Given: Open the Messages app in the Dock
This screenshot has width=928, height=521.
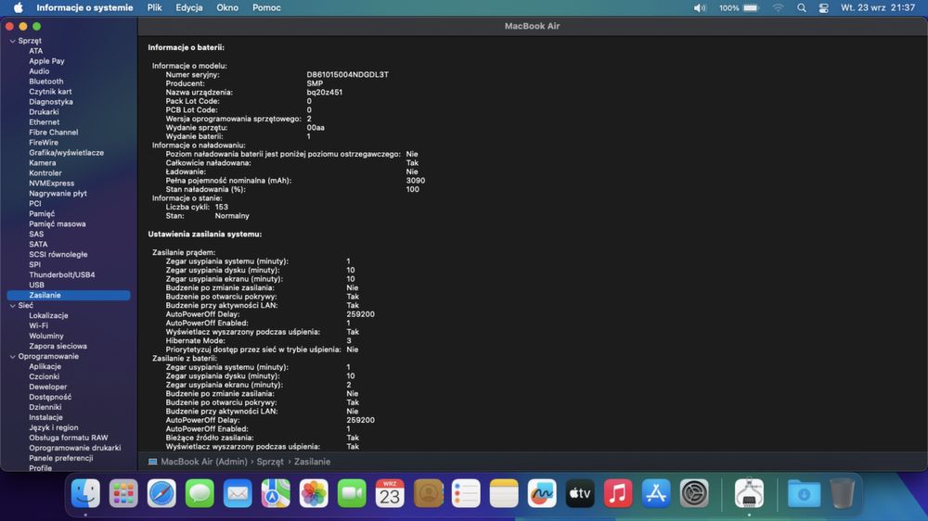Looking at the screenshot, I should click(x=200, y=493).
